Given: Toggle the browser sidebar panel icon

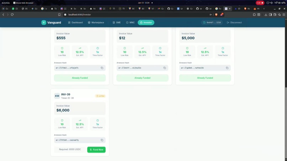Looking at the screenshot, I should pos(270,15).
